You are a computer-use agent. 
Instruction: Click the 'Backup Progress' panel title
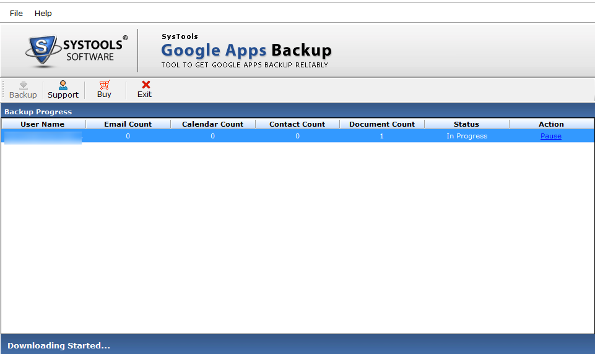pos(38,112)
